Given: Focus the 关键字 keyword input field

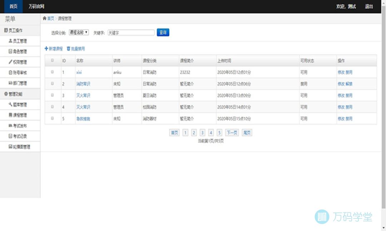Looking at the screenshot, I should click(x=131, y=32).
